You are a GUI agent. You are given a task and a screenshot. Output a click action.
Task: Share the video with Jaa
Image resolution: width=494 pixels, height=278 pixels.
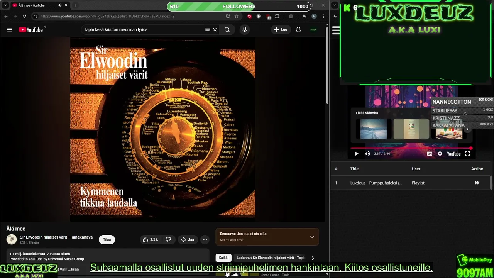(187, 239)
